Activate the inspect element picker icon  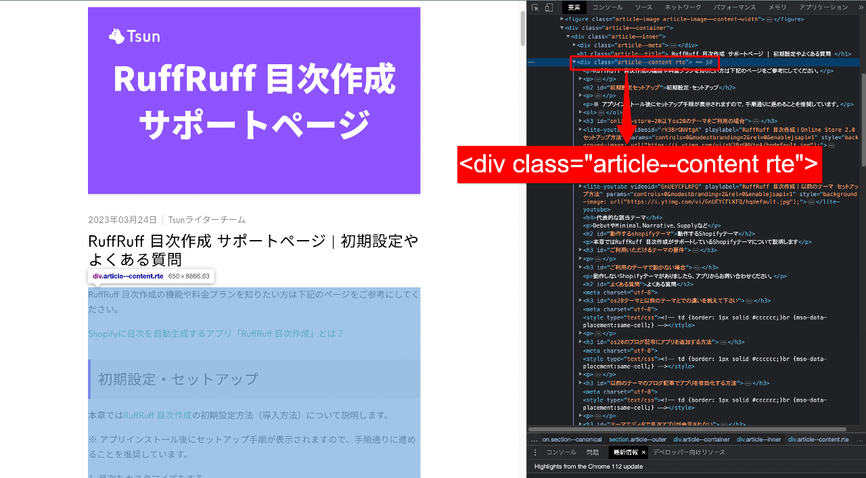[535, 7]
